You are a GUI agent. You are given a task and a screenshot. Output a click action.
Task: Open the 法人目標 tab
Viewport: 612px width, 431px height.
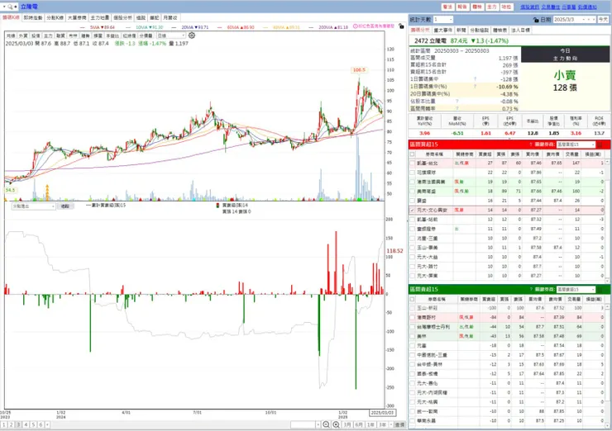(520, 30)
